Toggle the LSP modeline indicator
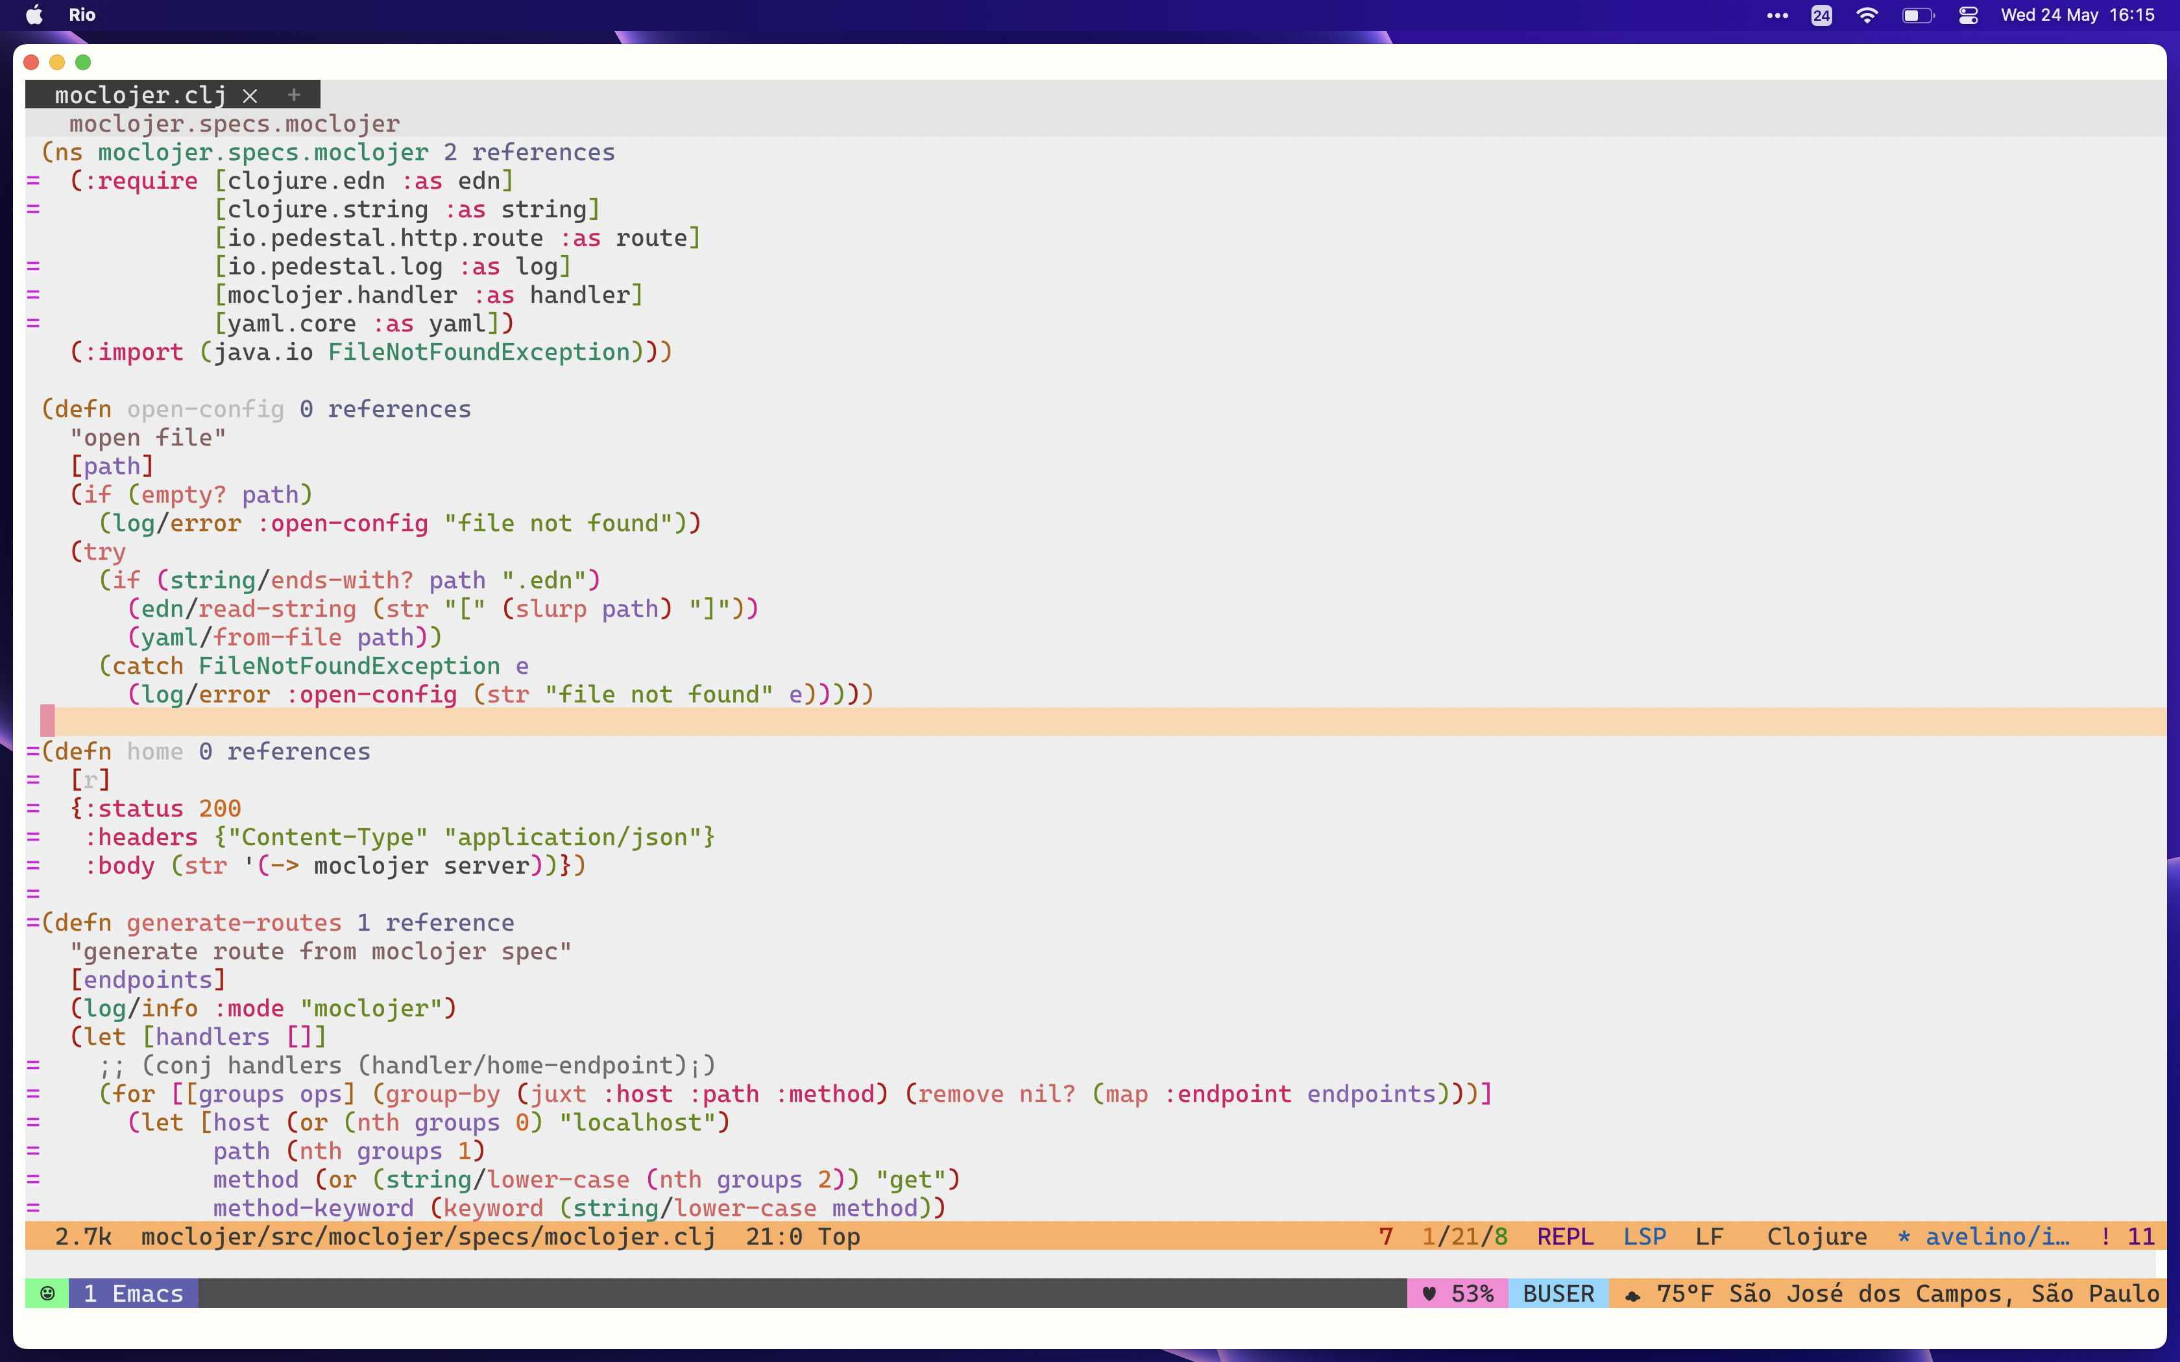The image size is (2180, 1362). (x=1644, y=1237)
